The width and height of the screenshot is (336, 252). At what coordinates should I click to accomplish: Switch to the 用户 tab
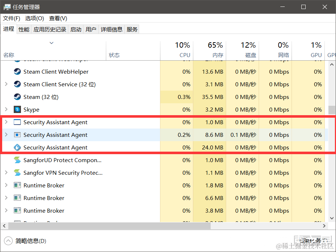click(91, 29)
